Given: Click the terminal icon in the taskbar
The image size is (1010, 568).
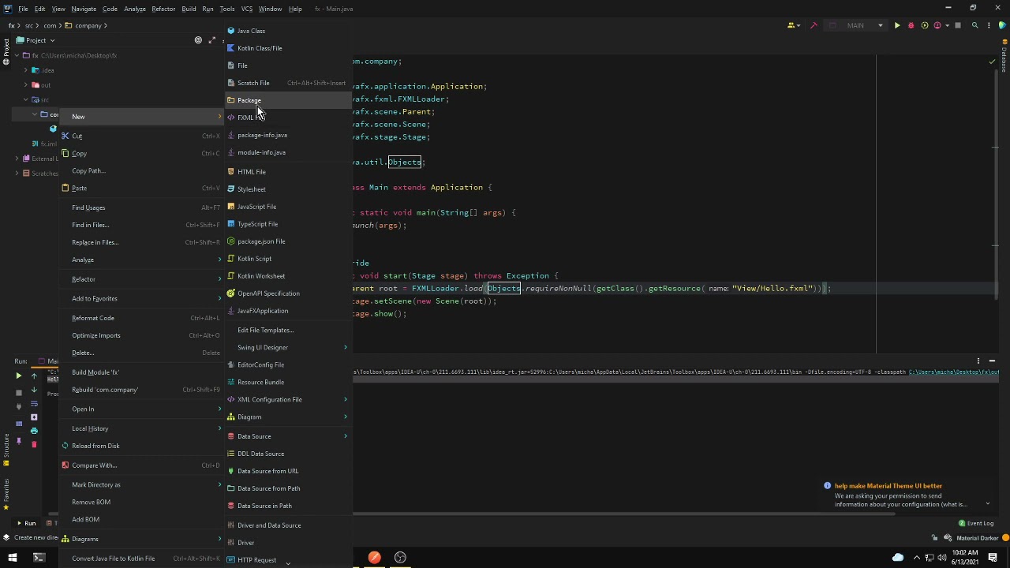Looking at the screenshot, I should (x=39, y=558).
